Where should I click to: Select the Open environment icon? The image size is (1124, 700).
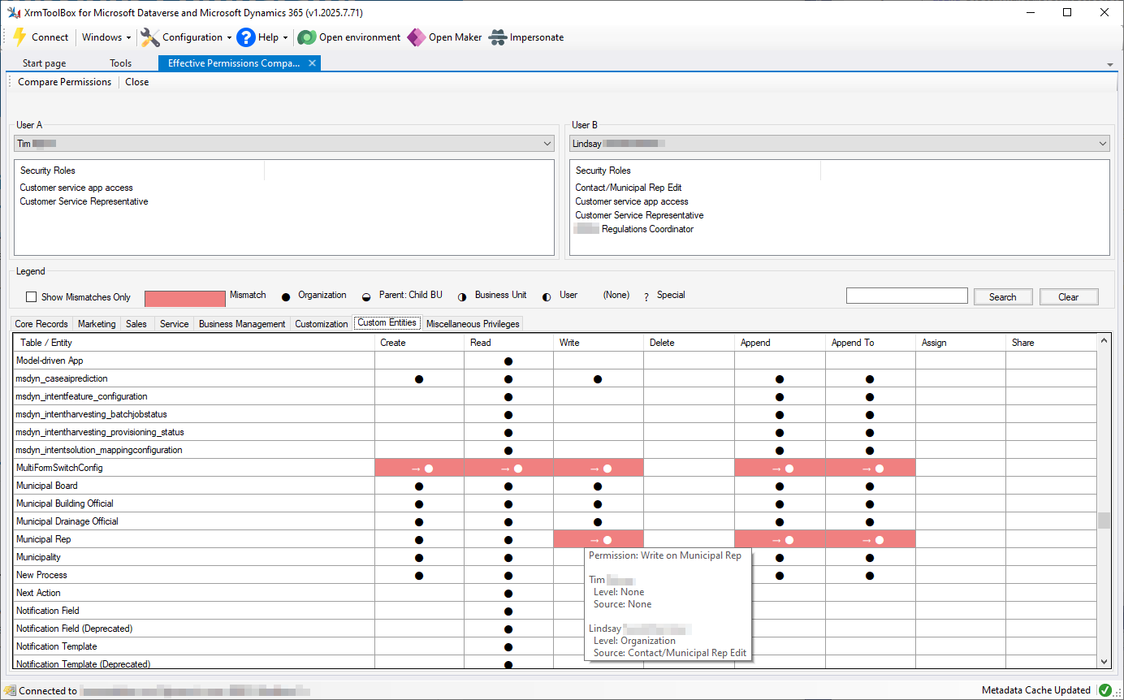306,37
